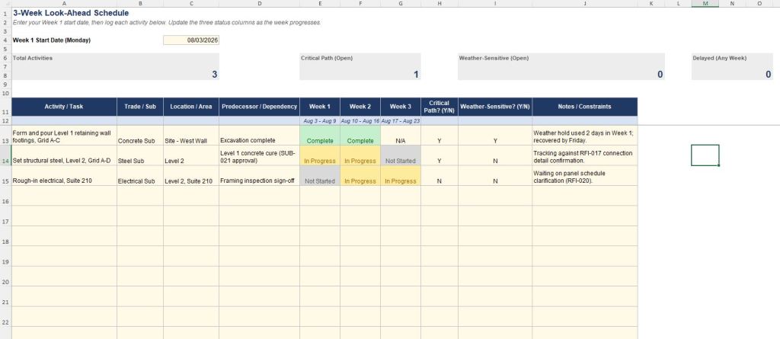Select Week 3 "In Progress" for the rough-in electrical row
This screenshot has width=780, height=339.
pyautogui.click(x=401, y=176)
